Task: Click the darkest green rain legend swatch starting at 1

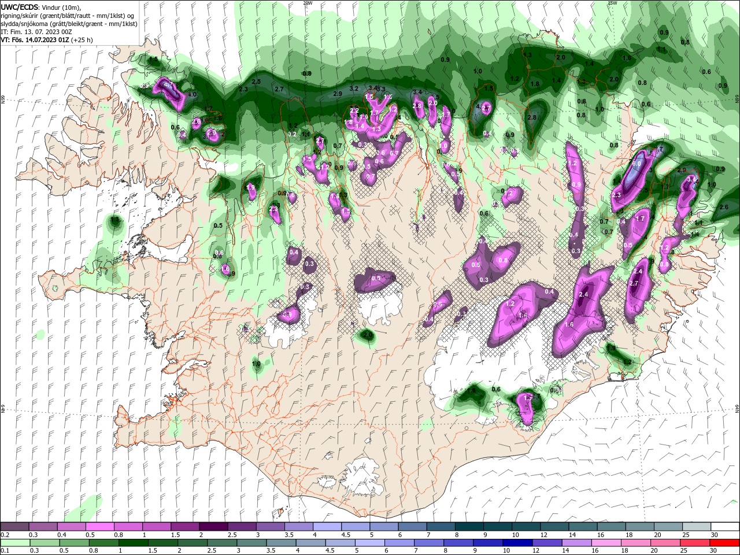Action: click(x=133, y=543)
